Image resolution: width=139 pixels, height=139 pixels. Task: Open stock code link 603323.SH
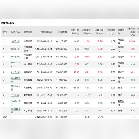pos(16,111)
